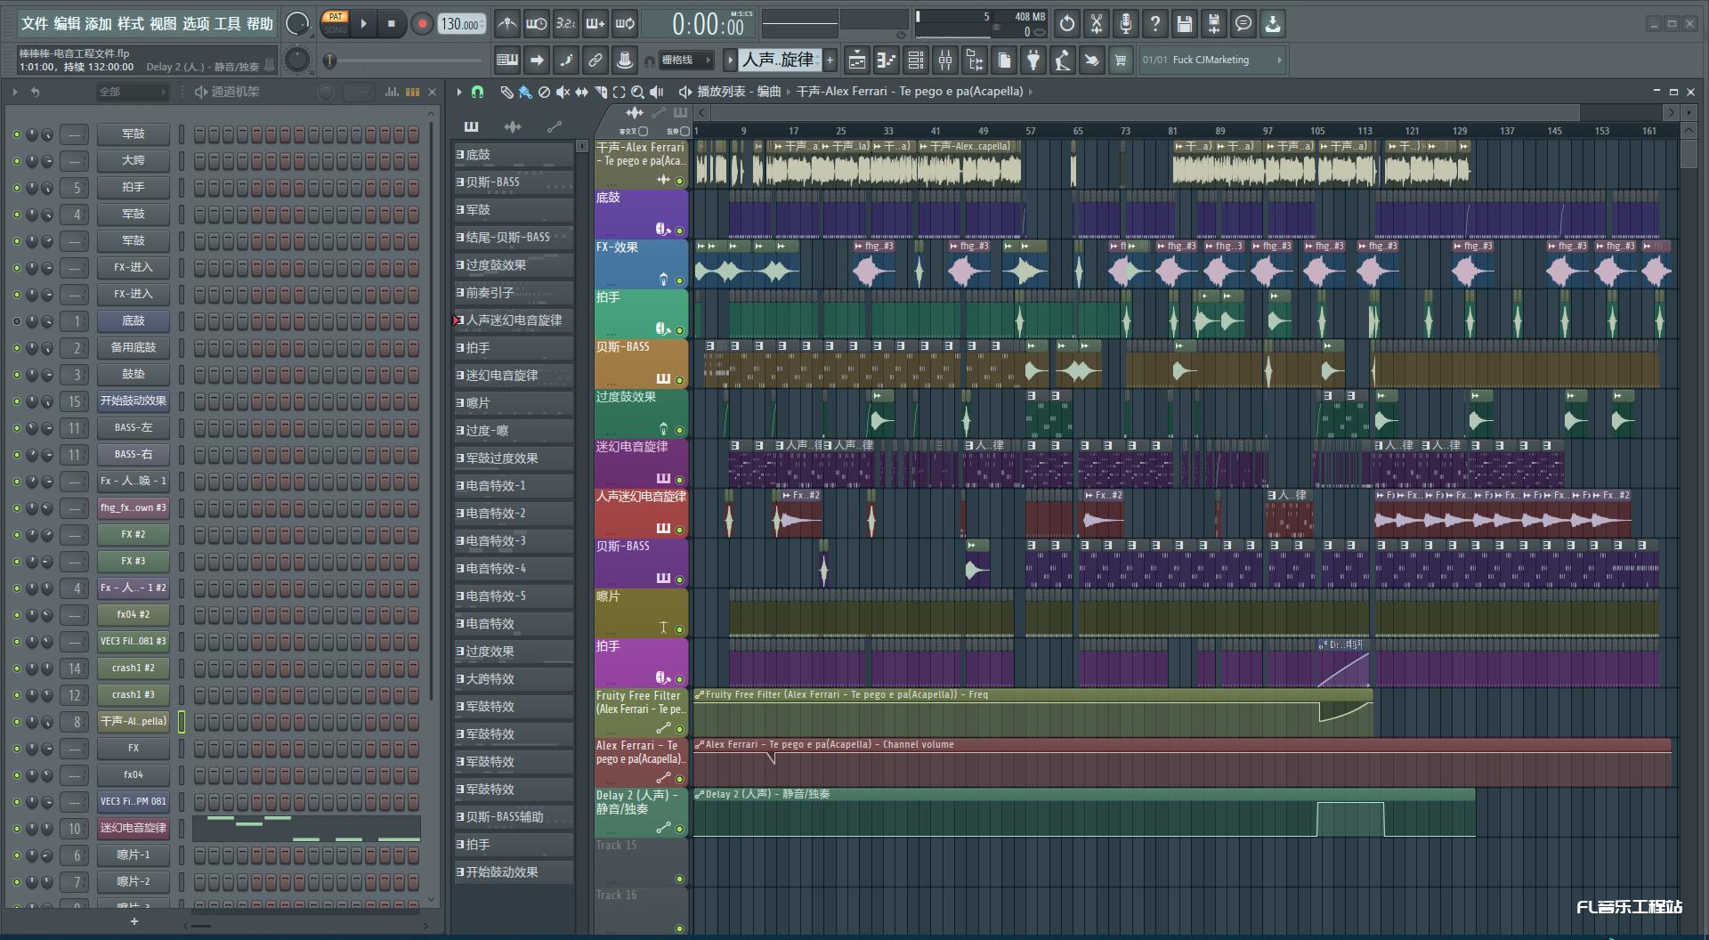Open the channel rack options menu arrow
The width and height of the screenshot is (1709, 940).
click(x=15, y=92)
